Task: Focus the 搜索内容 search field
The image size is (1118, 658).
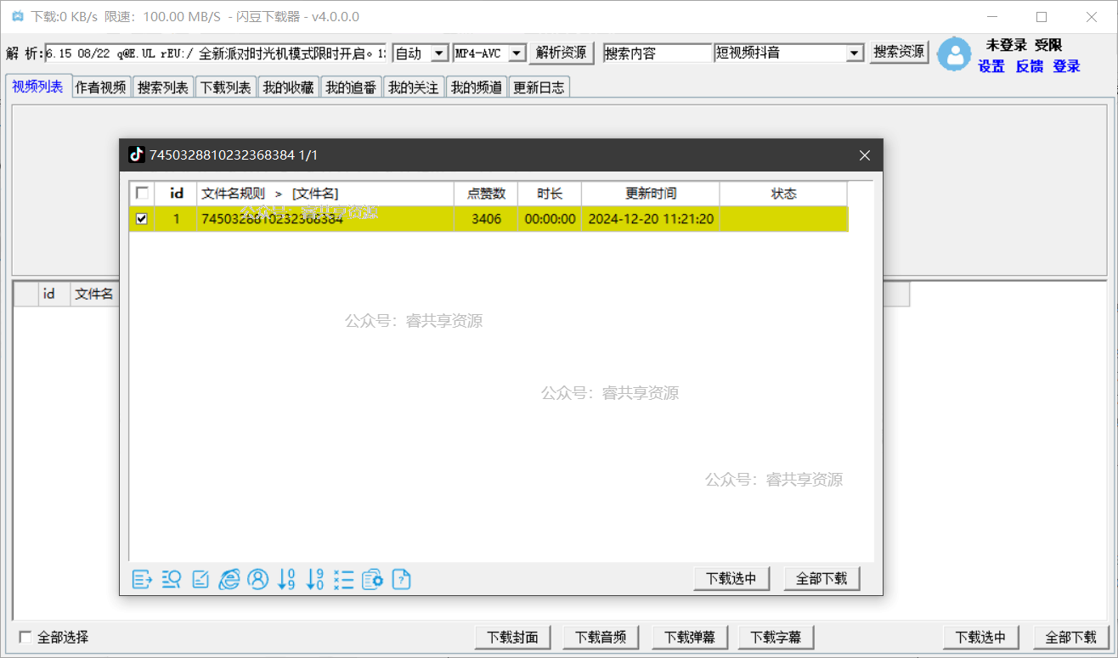Action: click(x=657, y=53)
